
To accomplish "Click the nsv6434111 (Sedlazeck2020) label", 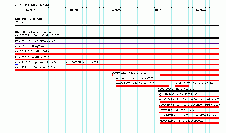I will coord(35,67).
